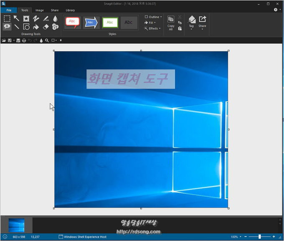Click the Snagit logo icon in title bar

point(3,3)
